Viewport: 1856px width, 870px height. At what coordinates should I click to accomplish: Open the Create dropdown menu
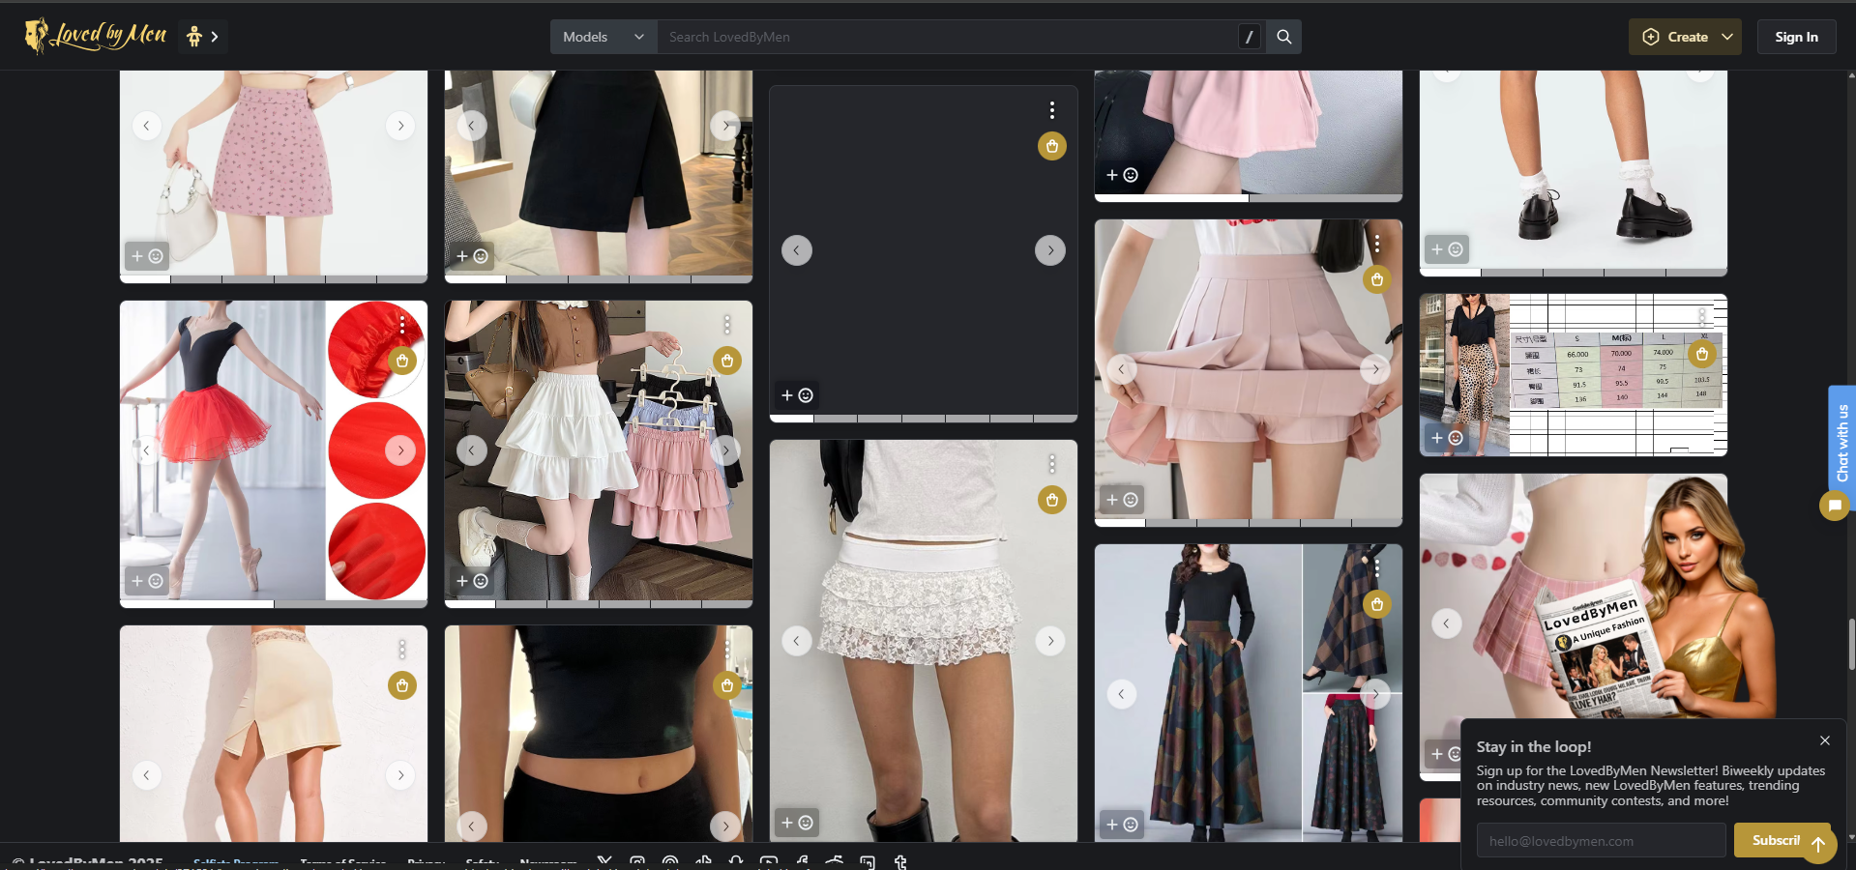click(x=1685, y=37)
